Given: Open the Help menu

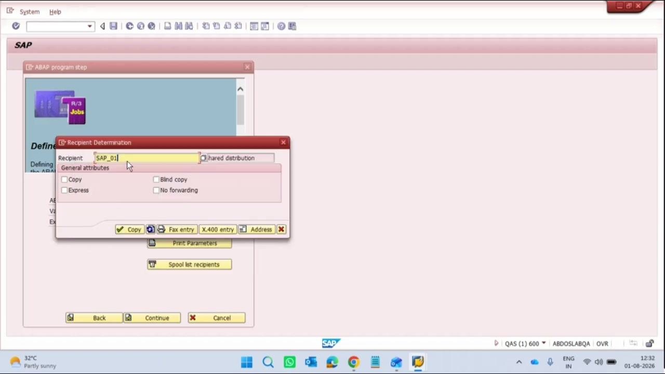Looking at the screenshot, I should 55,11.
